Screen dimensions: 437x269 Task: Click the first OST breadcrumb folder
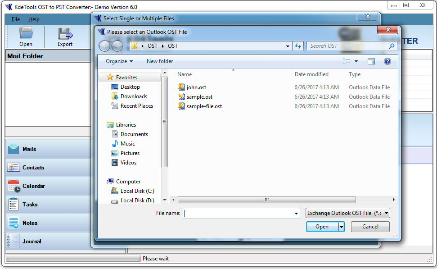[153, 46]
